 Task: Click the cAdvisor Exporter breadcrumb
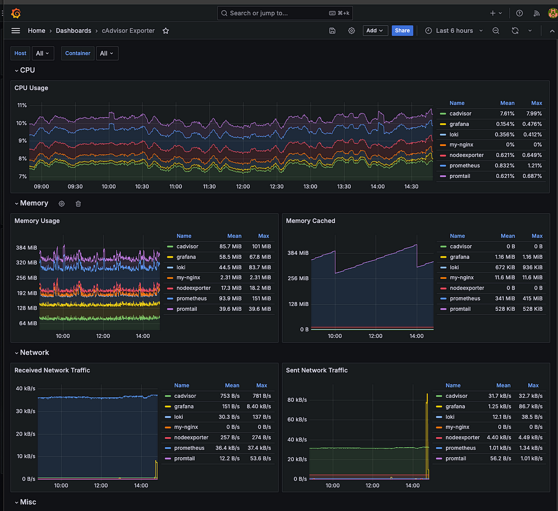(128, 31)
